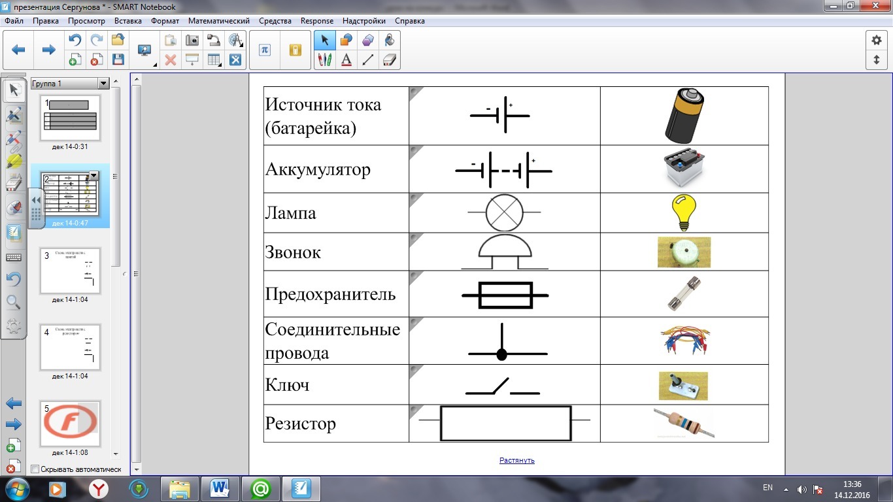Open the slide 2 thumbnail menu arrow
The height and width of the screenshot is (502, 893).
click(x=93, y=175)
